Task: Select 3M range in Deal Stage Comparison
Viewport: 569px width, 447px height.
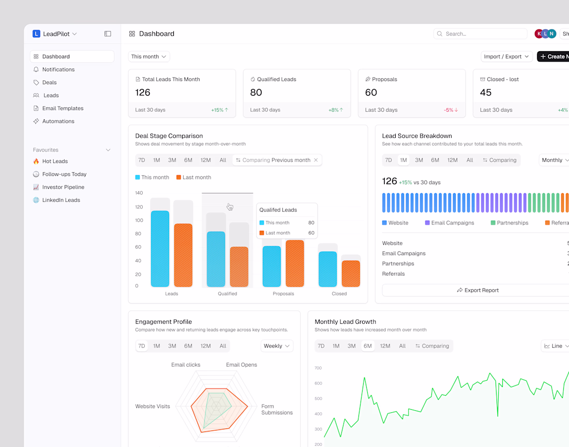Action: pos(172,160)
